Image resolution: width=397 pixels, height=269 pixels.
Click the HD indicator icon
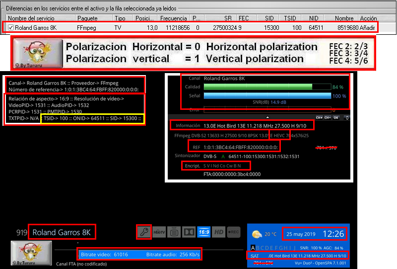[219, 232]
